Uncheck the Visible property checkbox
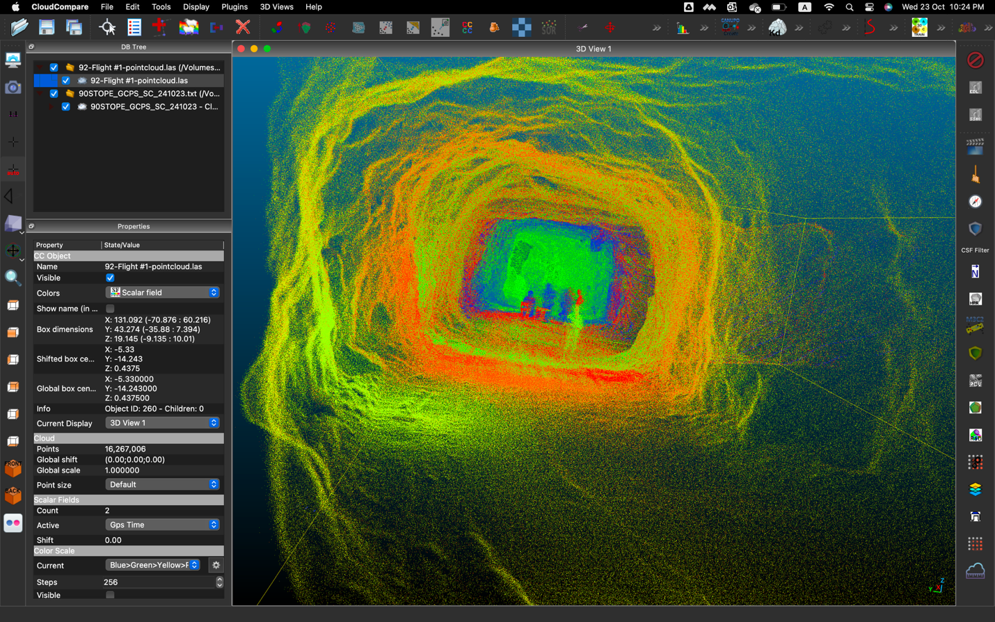Viewport: 995px width, 622px height. click(110, 278)
